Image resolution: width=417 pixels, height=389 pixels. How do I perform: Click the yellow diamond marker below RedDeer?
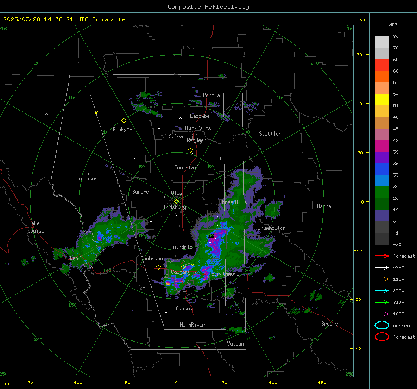tap(191, 150)
